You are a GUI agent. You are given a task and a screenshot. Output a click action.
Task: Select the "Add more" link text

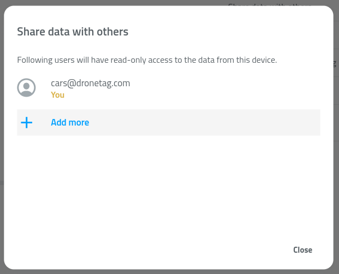tap(70, 122)
